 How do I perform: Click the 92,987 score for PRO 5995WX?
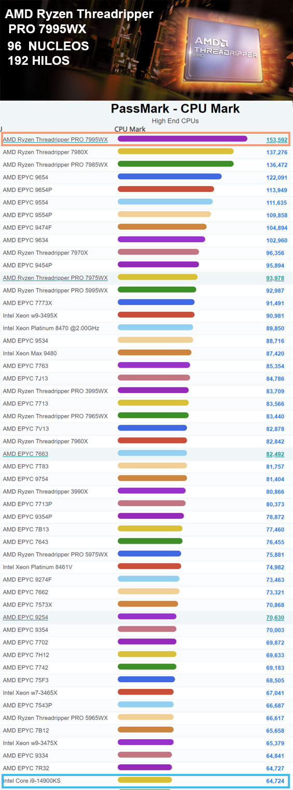275,290
